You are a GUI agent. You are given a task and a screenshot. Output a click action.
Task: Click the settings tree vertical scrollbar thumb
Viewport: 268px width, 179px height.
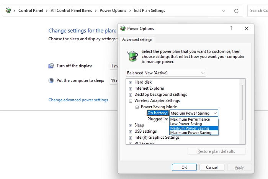point(242,102)
